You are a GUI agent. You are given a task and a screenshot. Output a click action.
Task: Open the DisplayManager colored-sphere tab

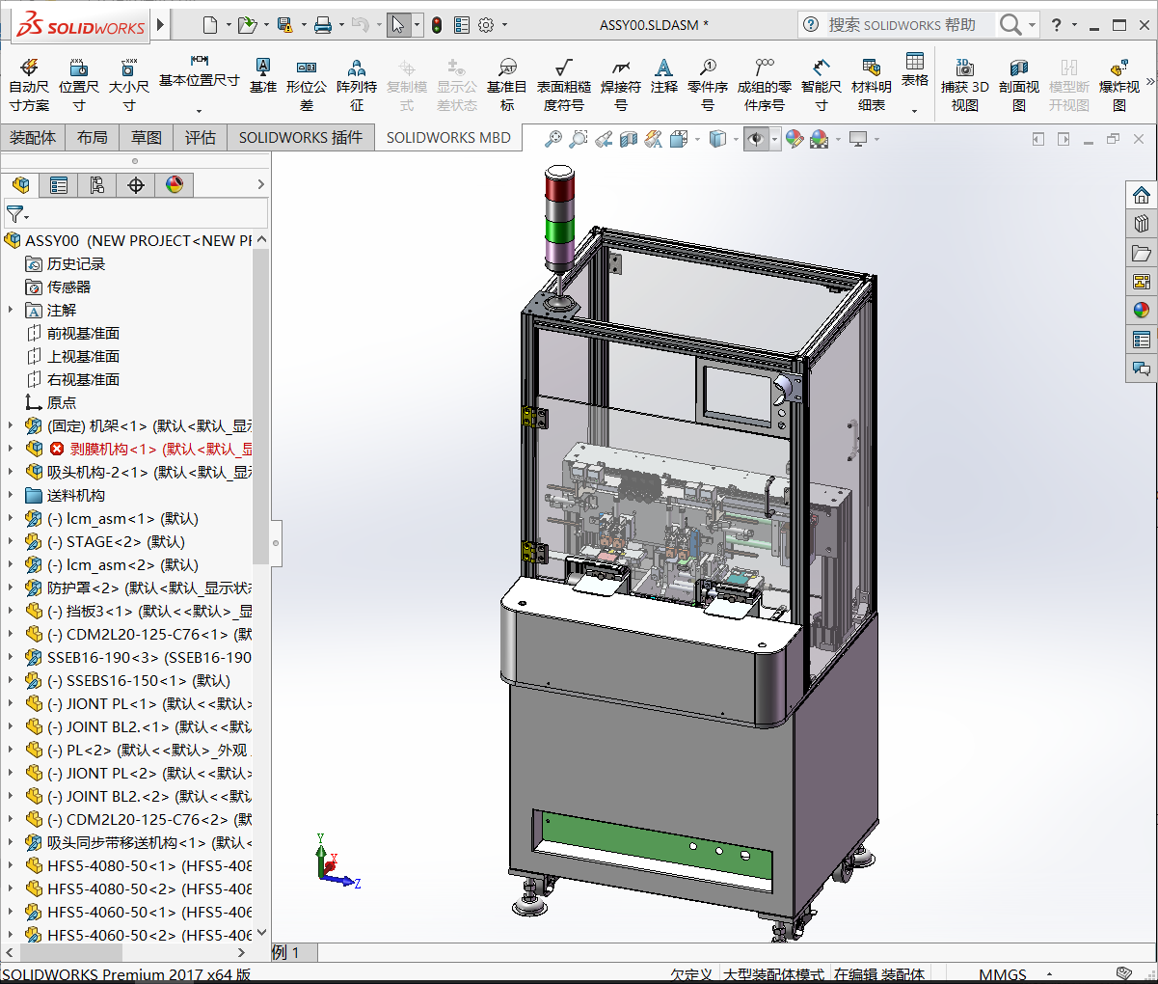pos(175,184)
